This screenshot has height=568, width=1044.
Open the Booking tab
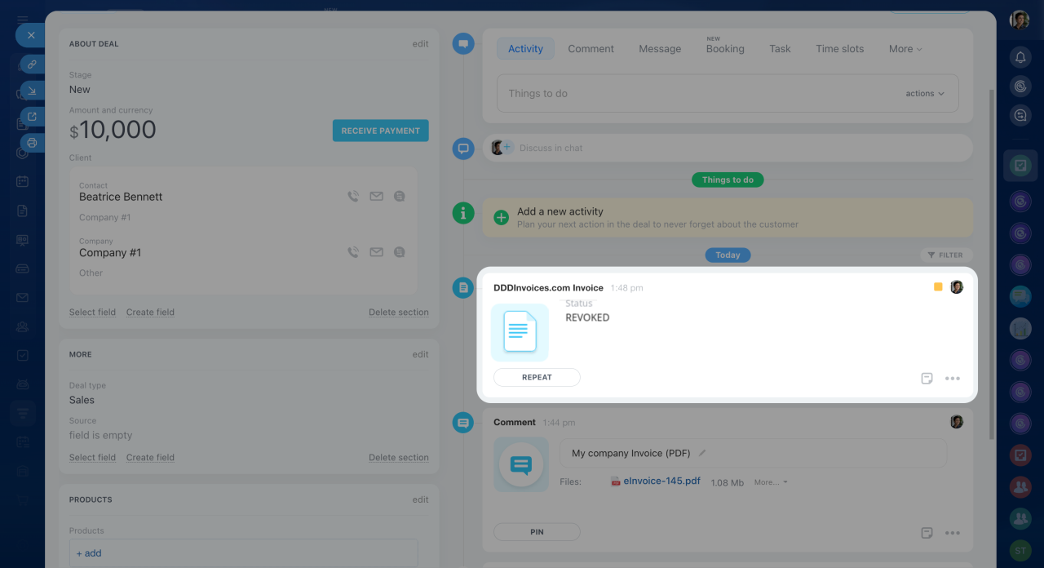724,49
